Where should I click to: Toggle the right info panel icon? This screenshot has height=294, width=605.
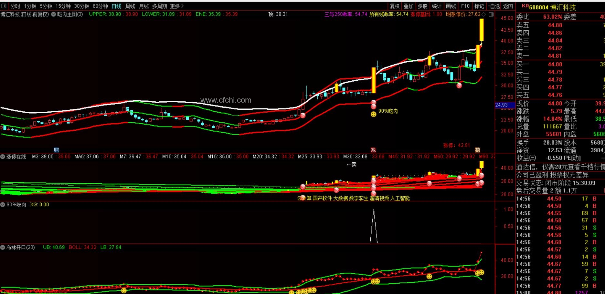(491, 14)
